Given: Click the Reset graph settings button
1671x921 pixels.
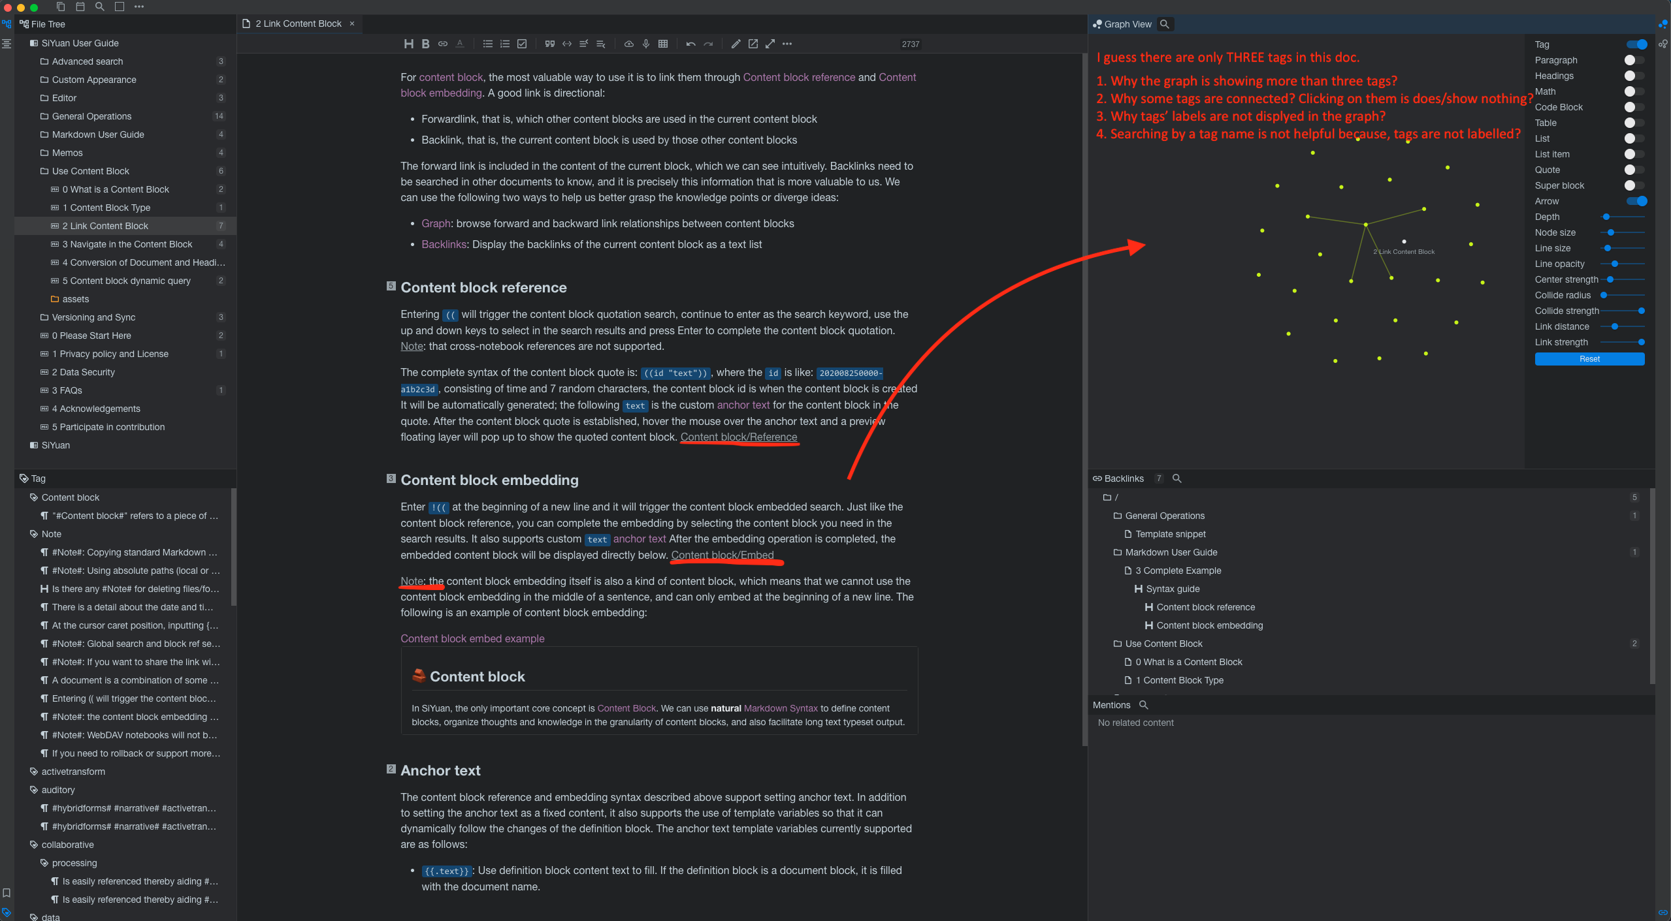Looking at the screenshot, I should tap(1589, 359).
